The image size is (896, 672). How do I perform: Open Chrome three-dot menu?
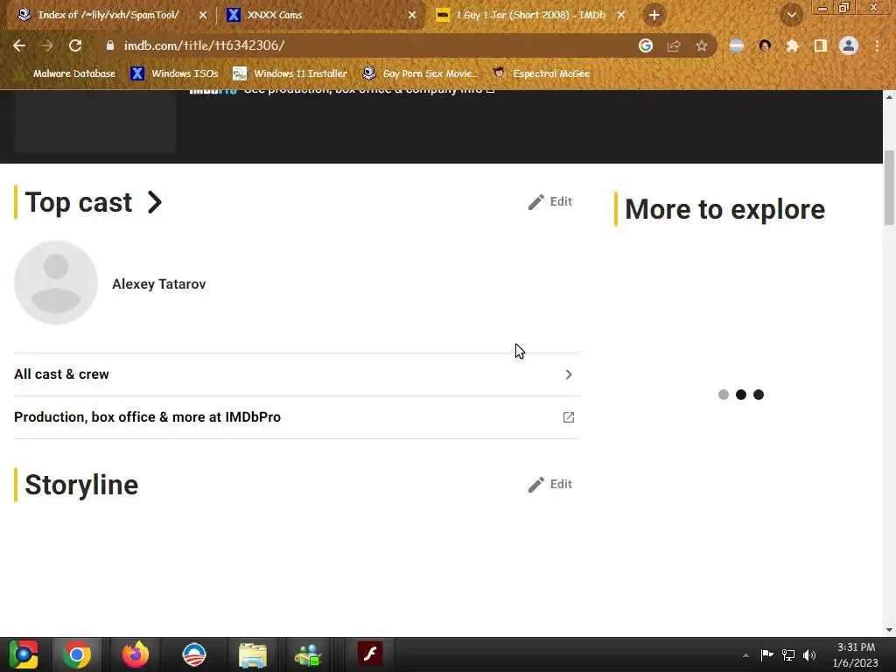[x=877, y=45]
